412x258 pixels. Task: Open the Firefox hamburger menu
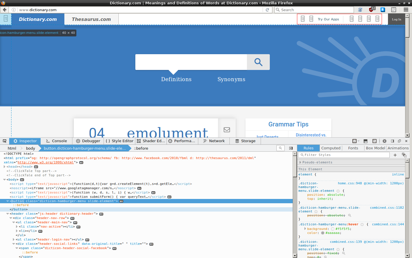[406, 10]
